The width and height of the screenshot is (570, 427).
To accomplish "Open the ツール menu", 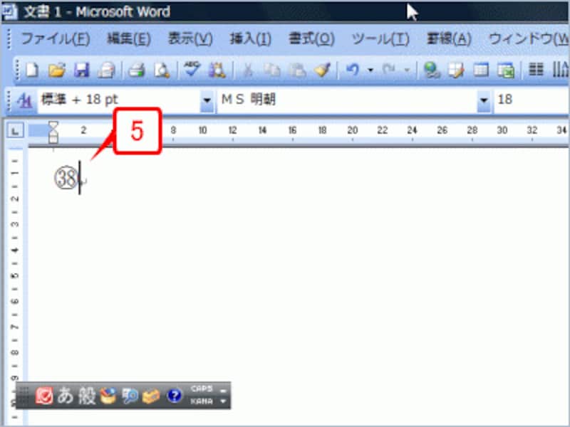I will click(x=380, y=40).
